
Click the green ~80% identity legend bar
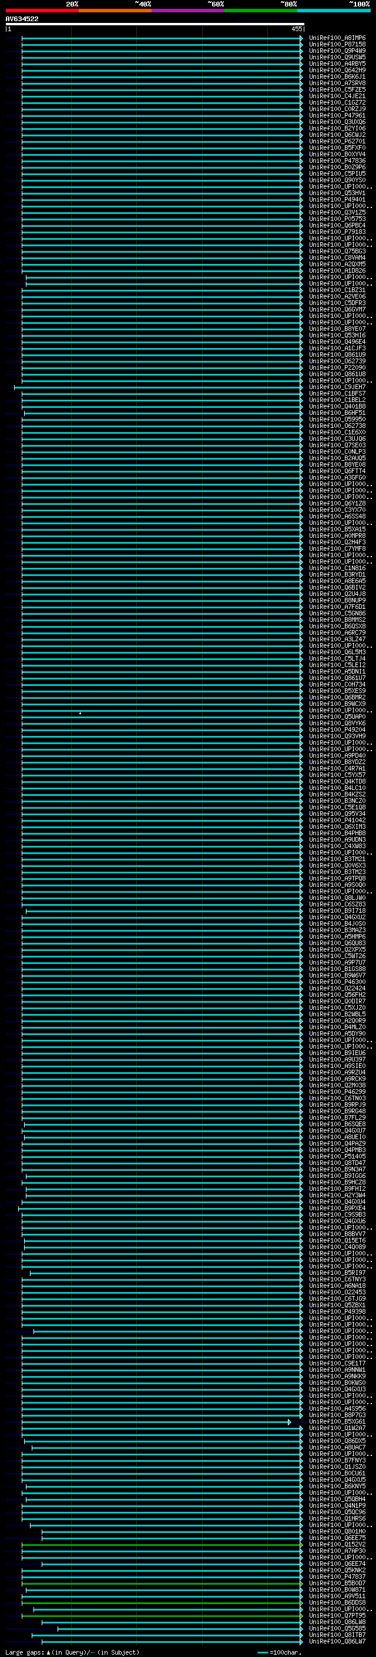[261, 11]
